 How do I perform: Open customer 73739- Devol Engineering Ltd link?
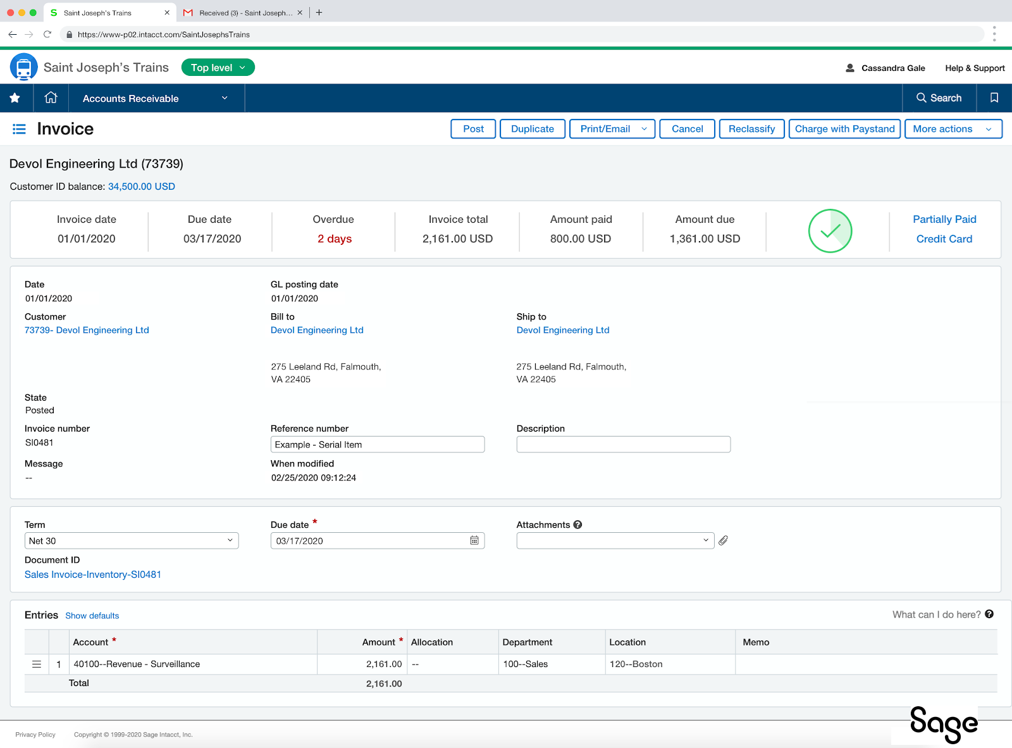pyautogui.click(x=87, y=330)
